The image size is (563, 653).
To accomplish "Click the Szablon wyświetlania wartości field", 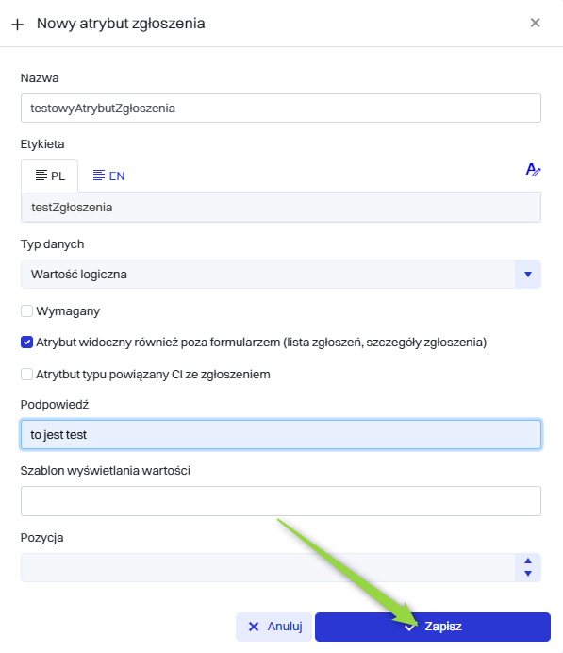I will click(281, 501).
